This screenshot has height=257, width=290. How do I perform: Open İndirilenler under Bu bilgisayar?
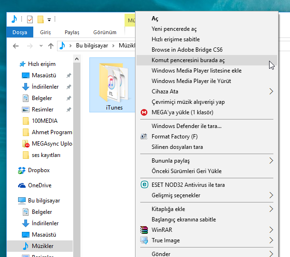[45, 223]
